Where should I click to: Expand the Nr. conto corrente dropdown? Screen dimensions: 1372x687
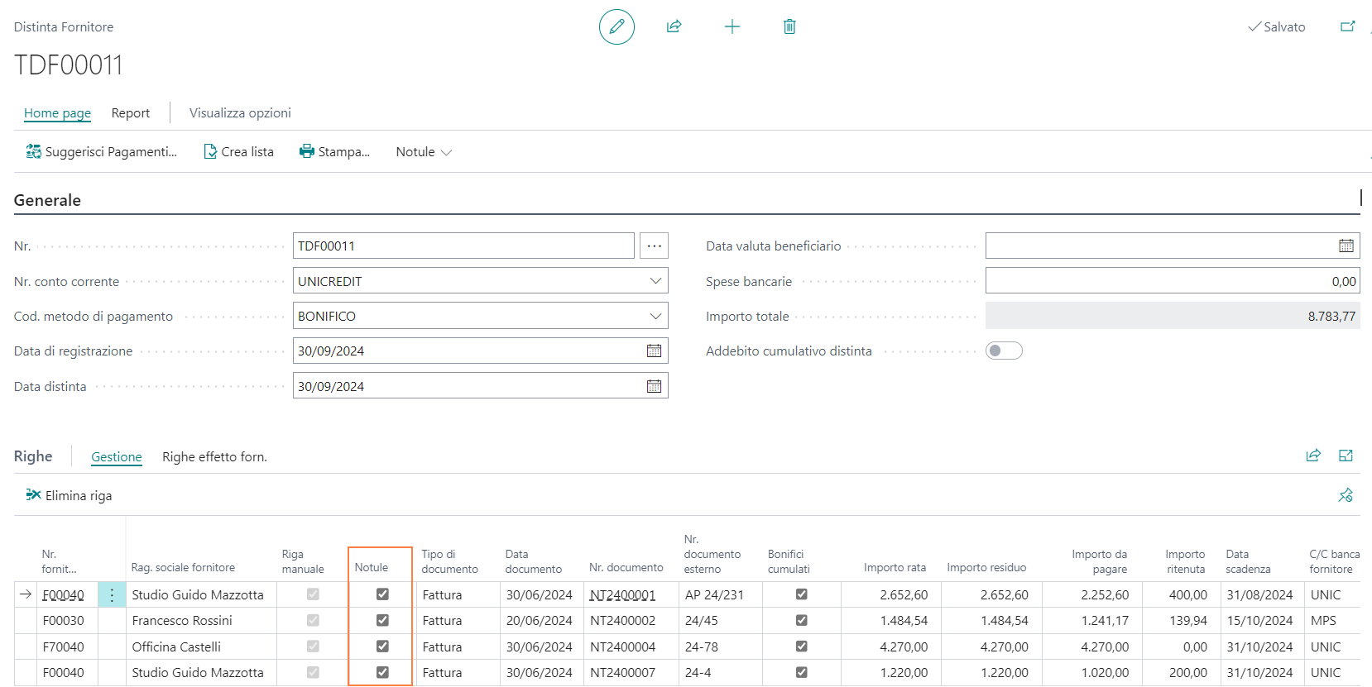tap(655, 281)
